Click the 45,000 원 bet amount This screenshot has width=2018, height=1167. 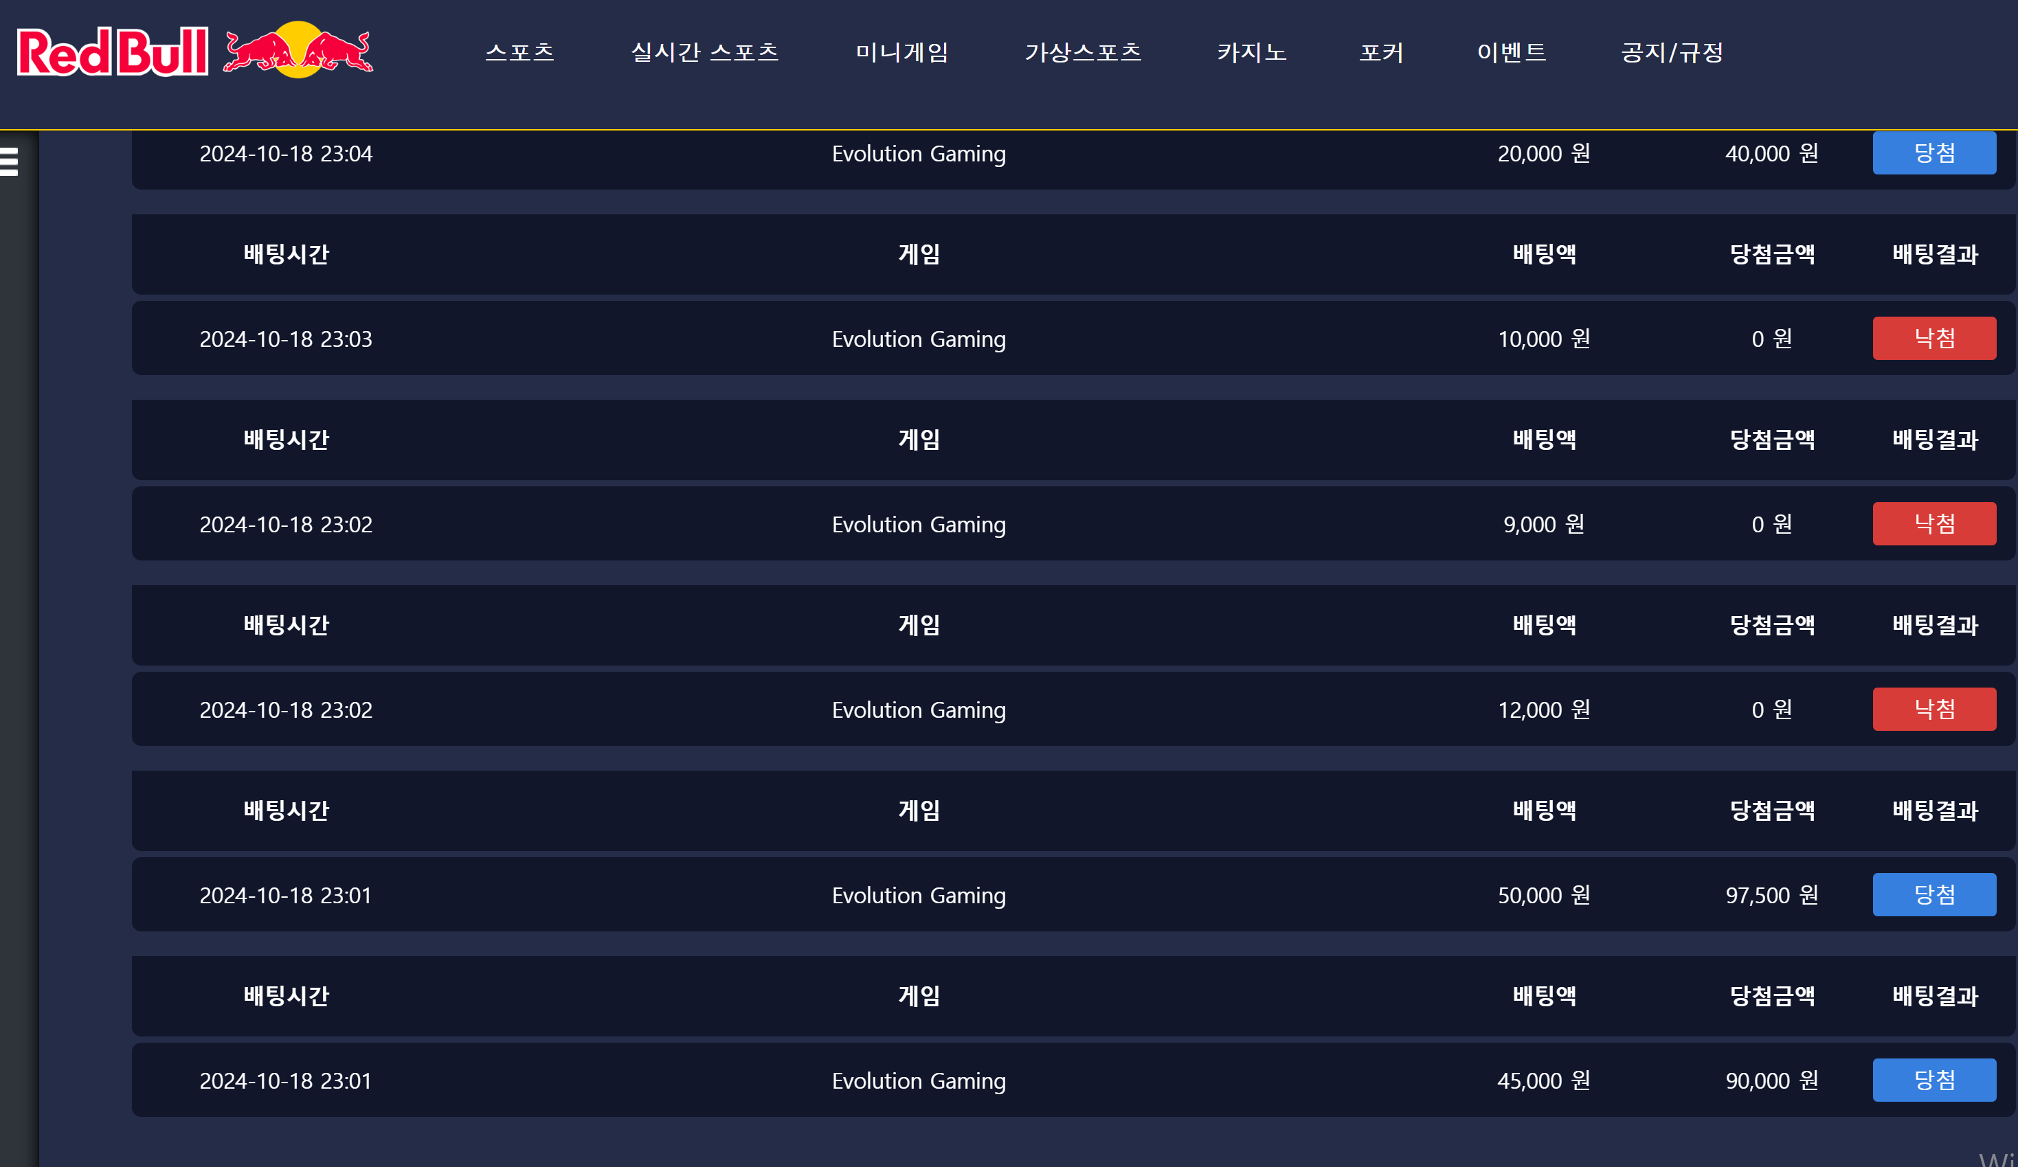(1543, 1081)
